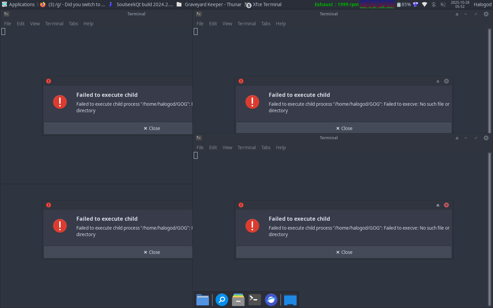Dismiss the upper-right error dialog with Close
This screenshot has width=493, height=308.
coord(344,128)
